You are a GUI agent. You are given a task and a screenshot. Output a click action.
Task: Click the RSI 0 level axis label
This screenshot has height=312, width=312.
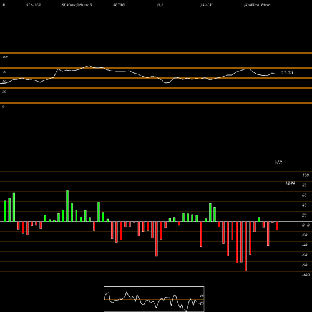click(3, 107)
